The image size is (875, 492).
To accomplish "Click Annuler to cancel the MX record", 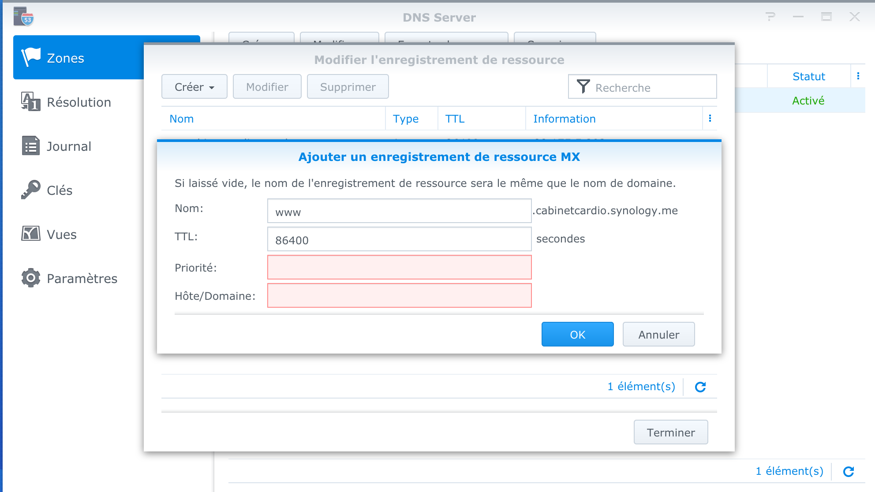I will 658,334.
